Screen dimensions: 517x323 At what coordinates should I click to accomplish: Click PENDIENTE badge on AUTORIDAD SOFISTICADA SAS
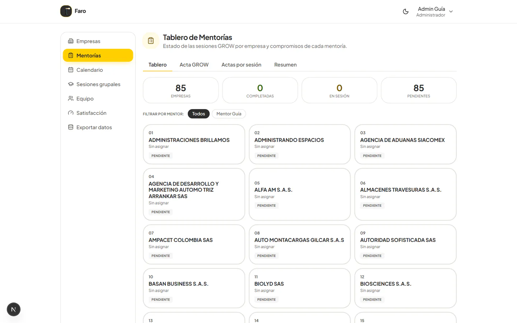click(x=372, y=256)
